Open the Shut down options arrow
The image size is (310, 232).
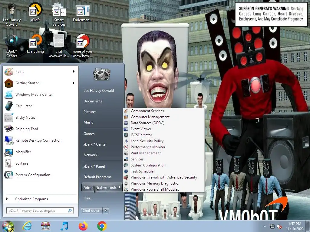click(x=106, y=211)
